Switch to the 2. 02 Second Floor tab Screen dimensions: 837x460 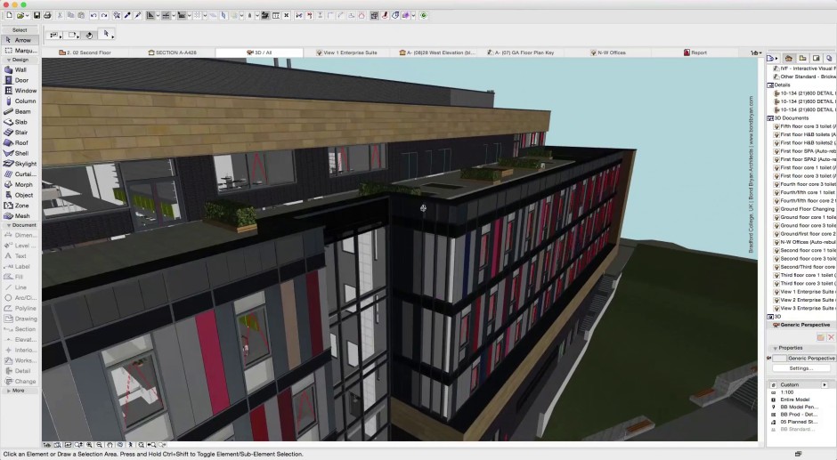[x=85, y=52]
